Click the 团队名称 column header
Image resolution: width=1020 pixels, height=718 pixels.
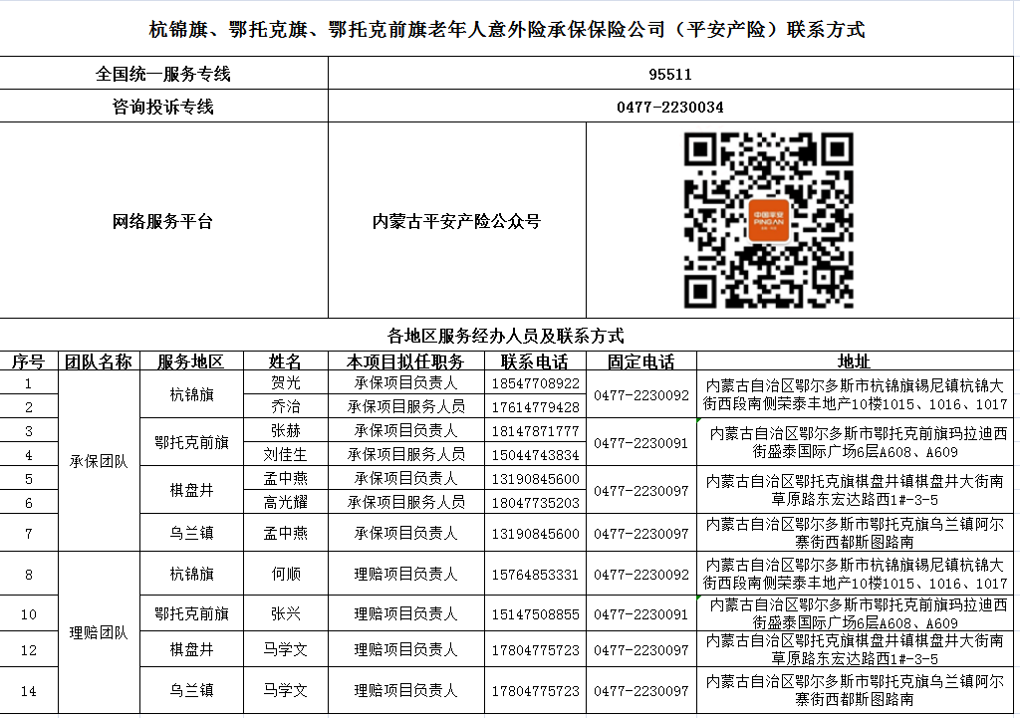coord(99,361)
